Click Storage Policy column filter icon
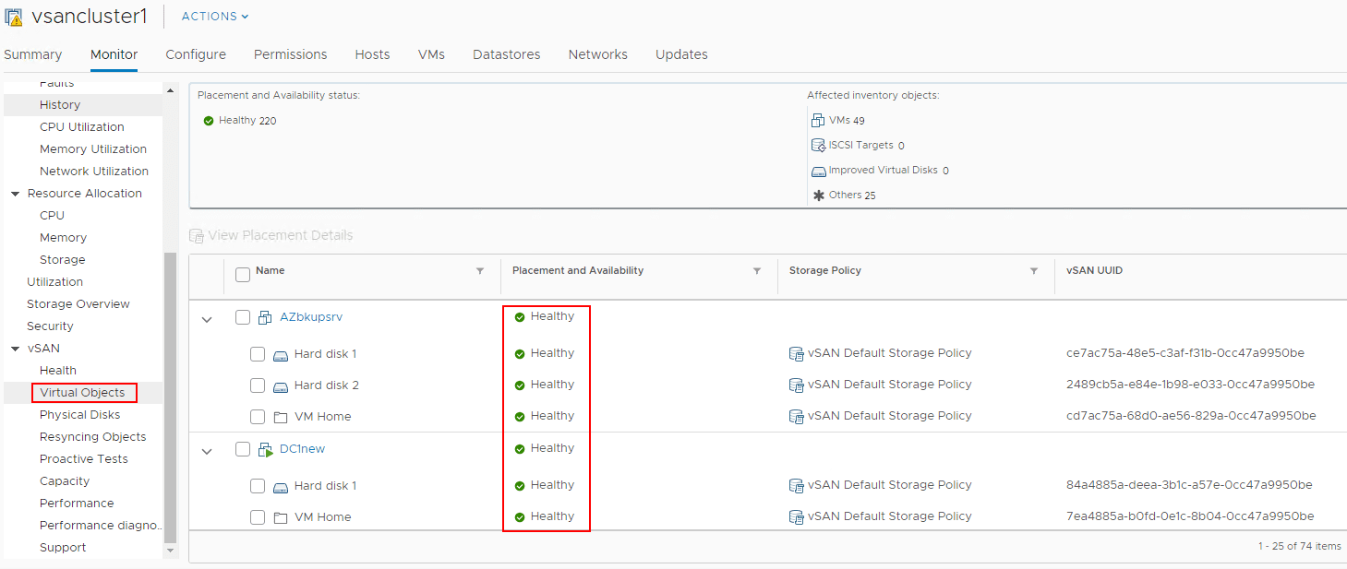Image resolution: width=1347 pixels, height=569 pixels. click(1034, 271)
